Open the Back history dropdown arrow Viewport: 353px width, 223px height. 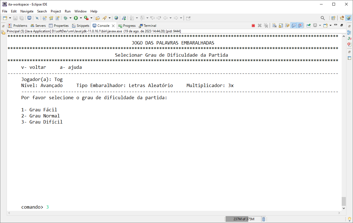(x=170, y=18)
